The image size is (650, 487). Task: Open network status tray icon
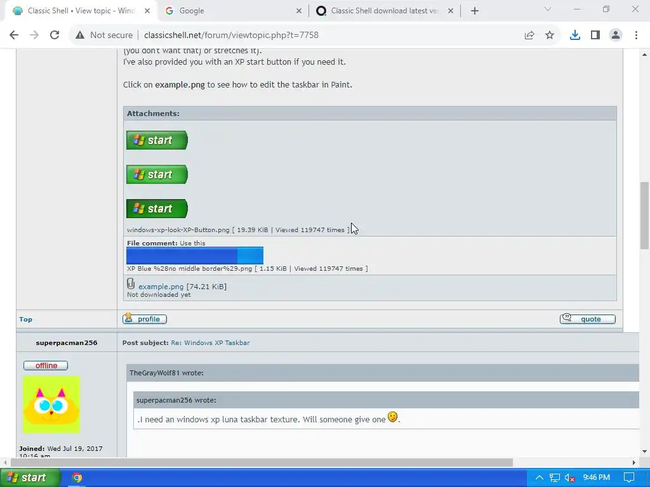point(555,478)
